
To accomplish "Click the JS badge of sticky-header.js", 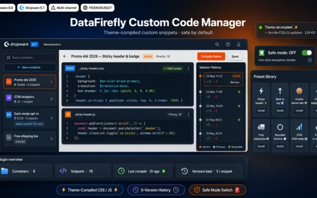I will tap(68, 114).
